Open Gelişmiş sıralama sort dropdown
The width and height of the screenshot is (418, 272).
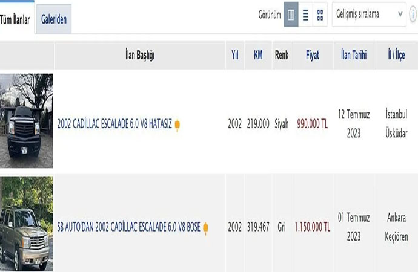click(369, 14)
